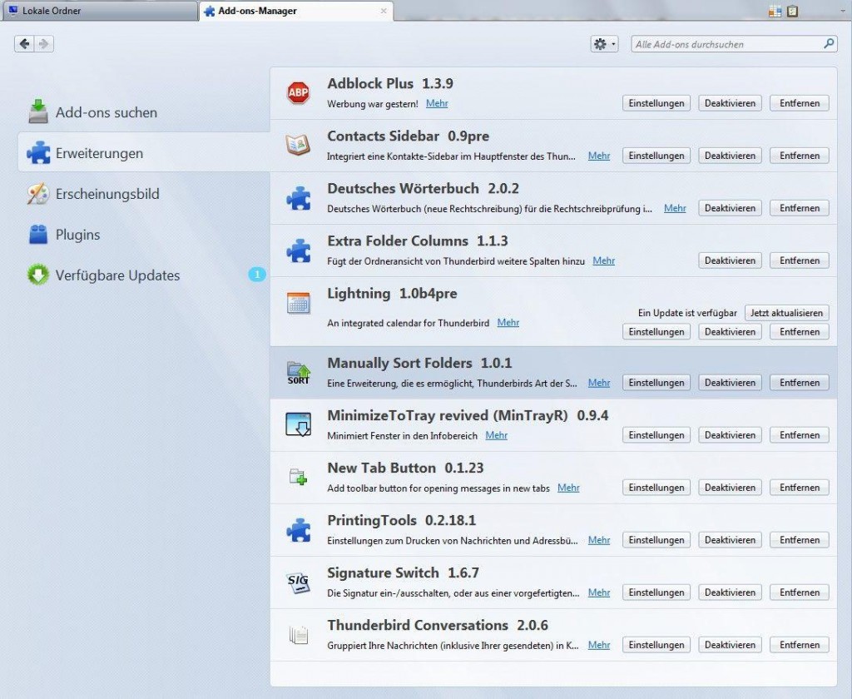
Task: Open Add-ons suchen via its search icon
Action: coord(37,111)
